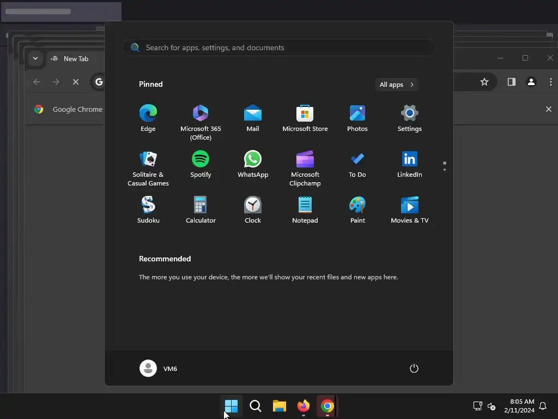Open the Calculator app
Viewport: 558px width, 419px height.
201,210
